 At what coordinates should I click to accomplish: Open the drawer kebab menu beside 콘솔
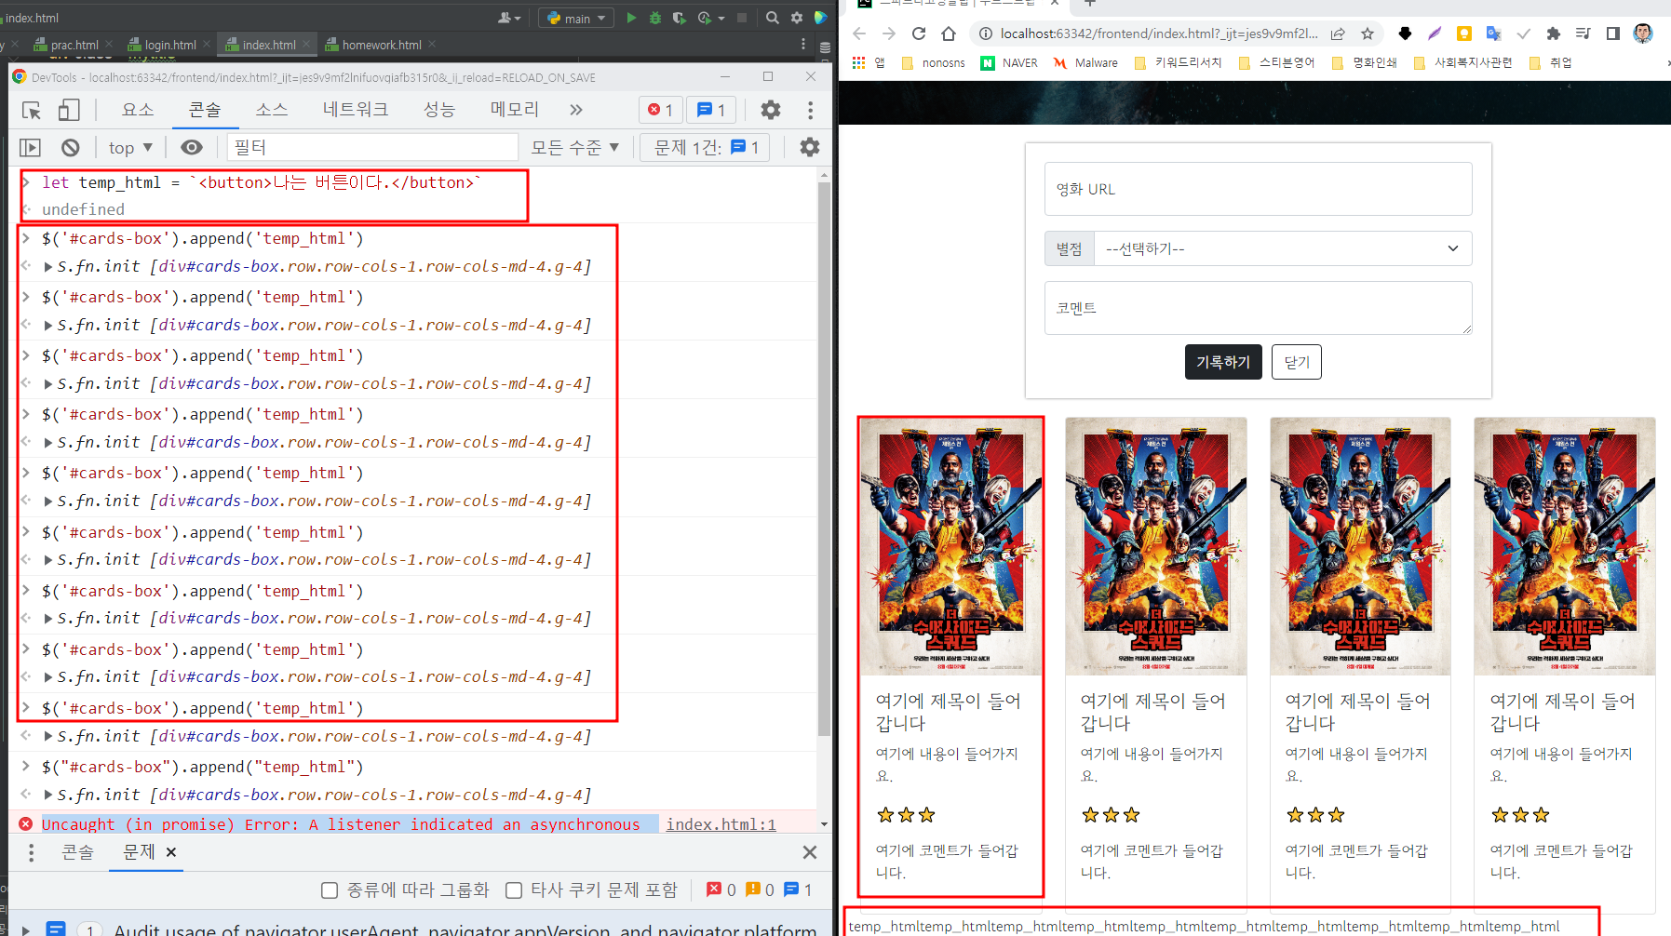coord(31,852)
